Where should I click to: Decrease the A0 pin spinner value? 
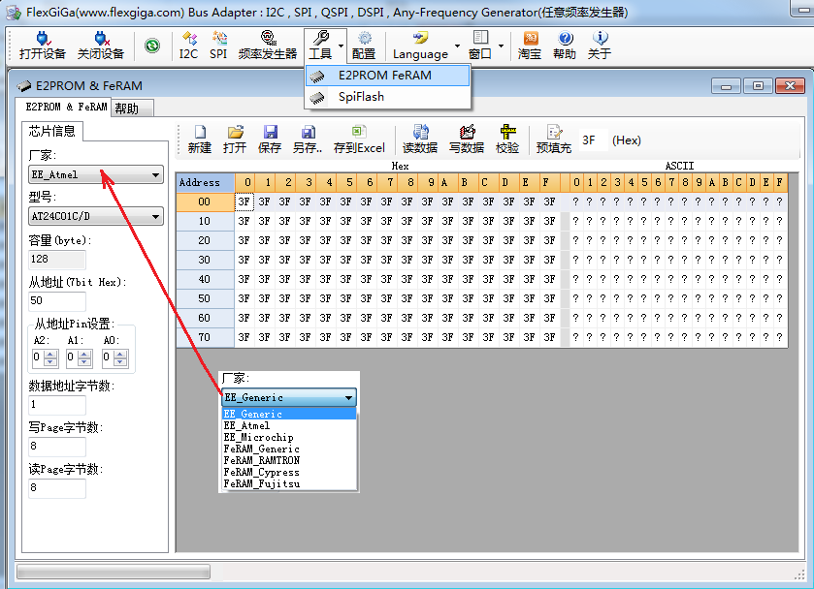tap(122, 362)
